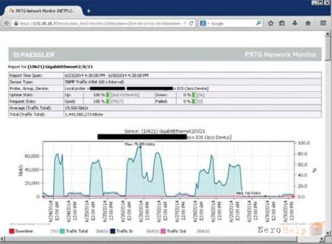Reload the page with the refresh icon

click(x=191, y=23)
